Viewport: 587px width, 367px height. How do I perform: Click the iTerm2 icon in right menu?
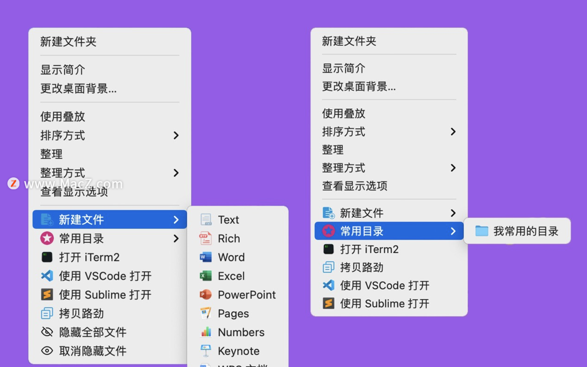pos(328,249)
